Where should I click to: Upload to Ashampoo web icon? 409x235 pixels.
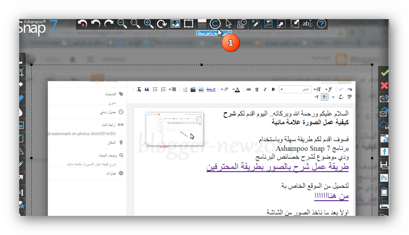pyautogui.click(x=384, y=138)
